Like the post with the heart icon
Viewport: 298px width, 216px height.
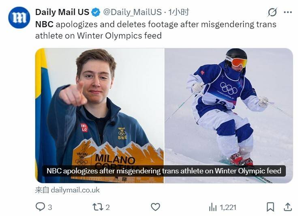coord(155,207)
